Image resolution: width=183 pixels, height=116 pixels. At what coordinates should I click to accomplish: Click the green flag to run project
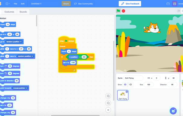click(118, 11)
